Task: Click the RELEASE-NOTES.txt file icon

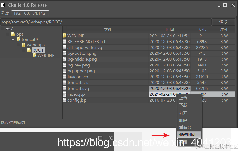Action: tap(65, 41)
